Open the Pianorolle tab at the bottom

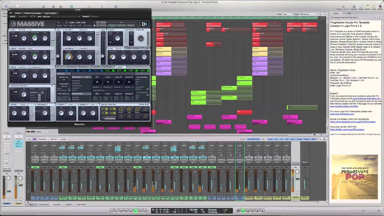click(56, 205)
